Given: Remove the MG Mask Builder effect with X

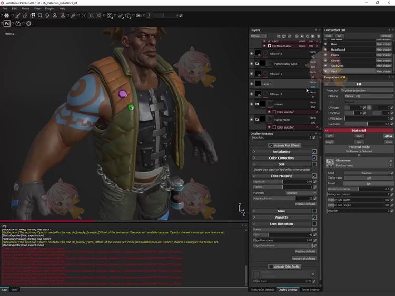Looking at the screenshot, I should [317, 46].
